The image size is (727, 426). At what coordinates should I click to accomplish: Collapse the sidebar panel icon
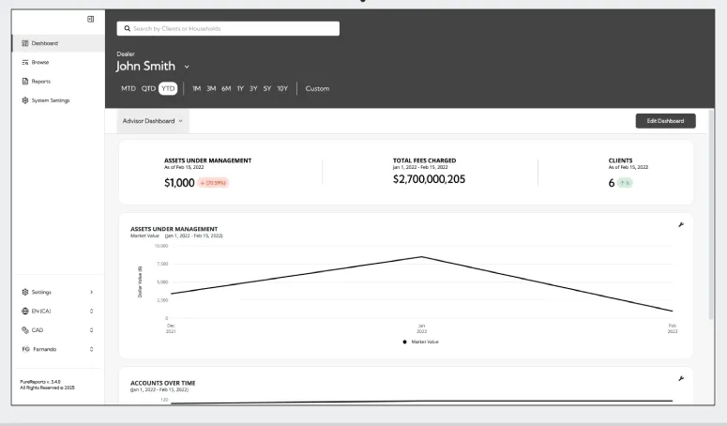point(90,19)
